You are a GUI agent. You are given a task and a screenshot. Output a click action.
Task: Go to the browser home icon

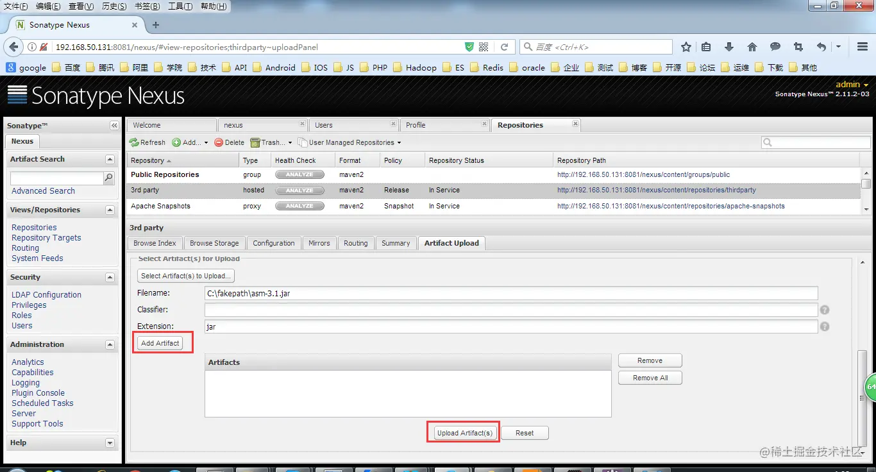click(x=752, y=47)
